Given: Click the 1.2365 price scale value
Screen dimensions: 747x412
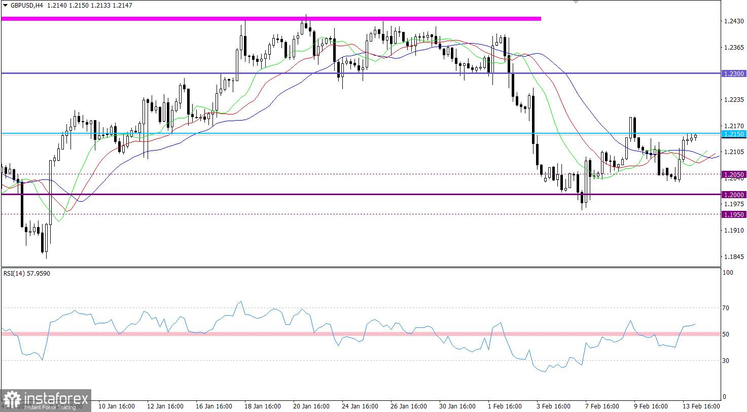Looking at the screenshot, I should (x=734, y=47).
